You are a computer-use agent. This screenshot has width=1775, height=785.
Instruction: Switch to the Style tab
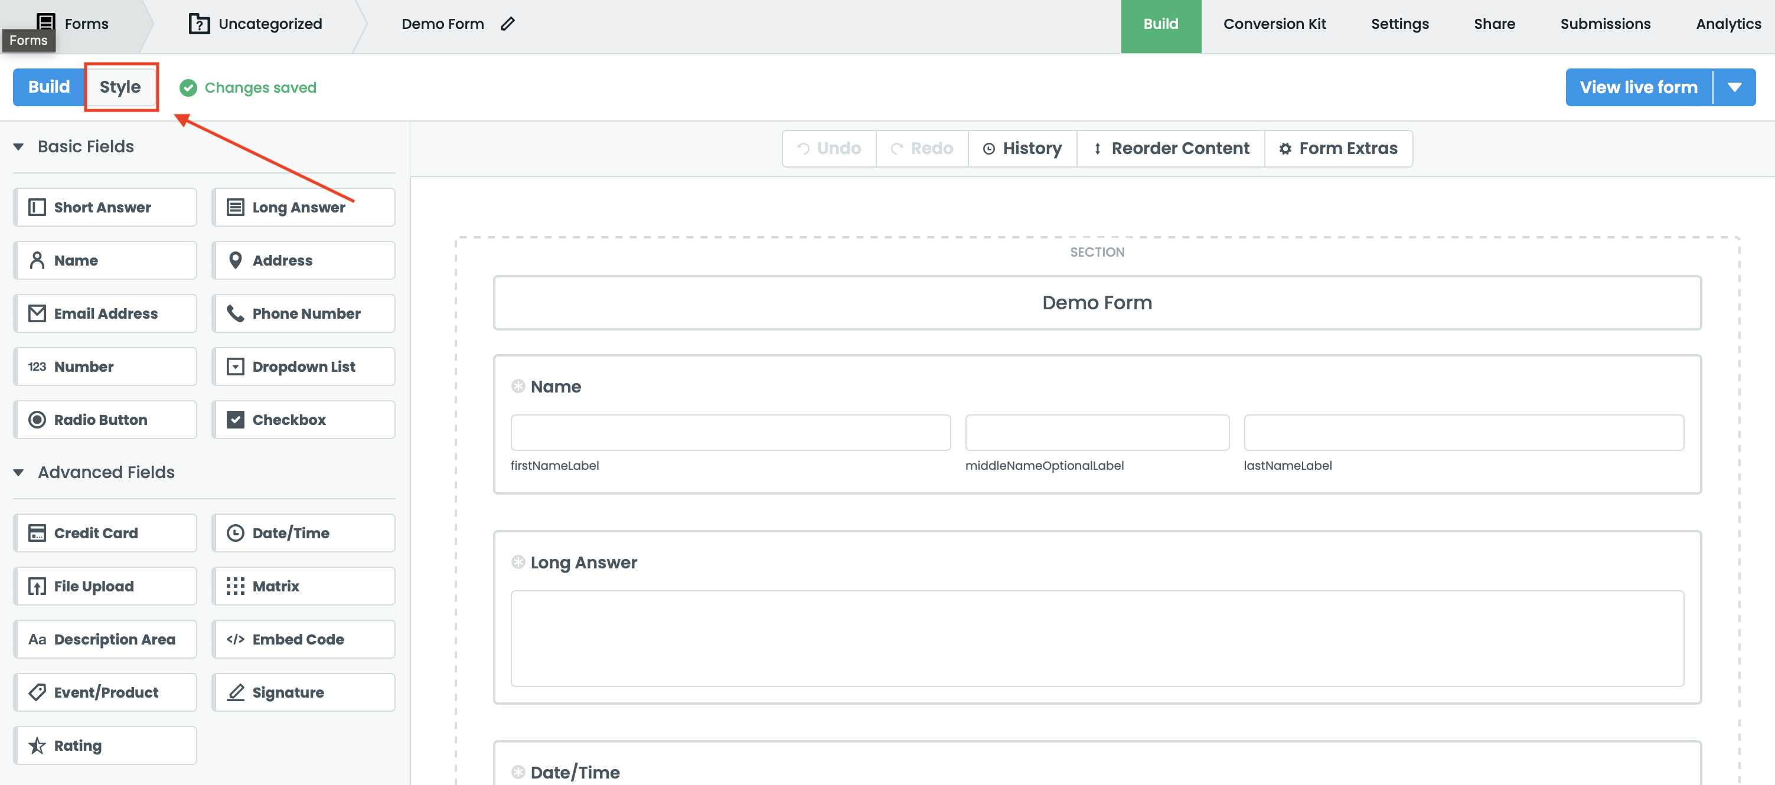[x=120, y=87]
